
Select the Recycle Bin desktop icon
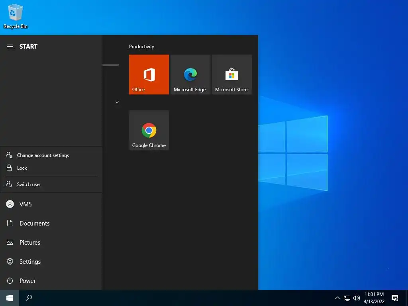pos(16,16)
